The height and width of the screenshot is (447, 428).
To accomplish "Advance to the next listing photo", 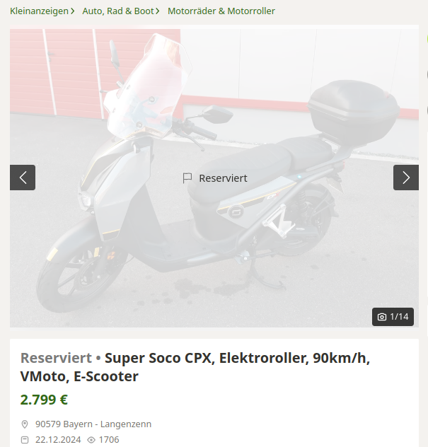I will (x=406, y=178).
